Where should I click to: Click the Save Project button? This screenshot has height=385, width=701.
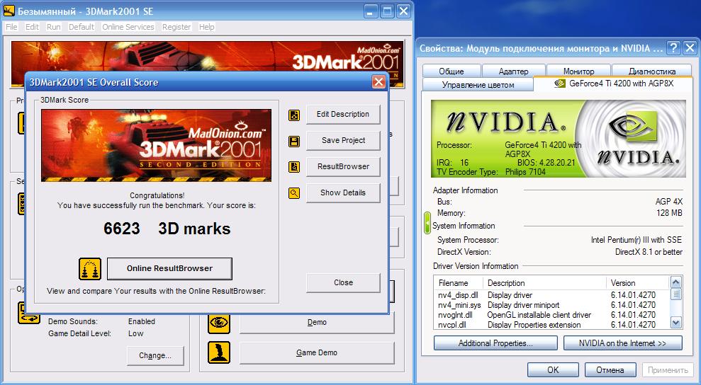pyautogui.click(x=343, y=140)
